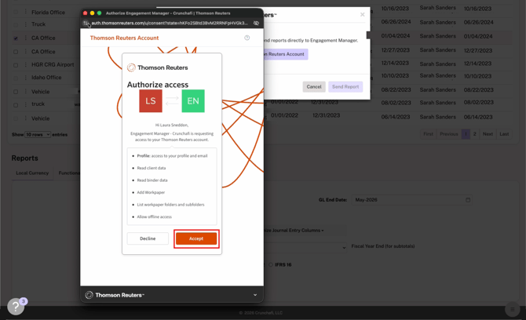Open row actions dots for Idaho Office
Screen dimensions: 526x320
[x=25, y=77]
